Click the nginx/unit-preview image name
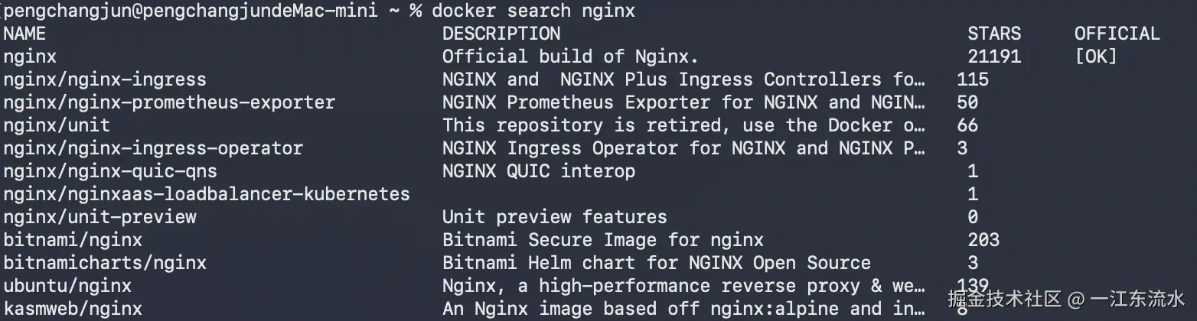Image resolution: width=1197 pixels, height=321 pixels. pyautogui.click(x=99, y=217)
